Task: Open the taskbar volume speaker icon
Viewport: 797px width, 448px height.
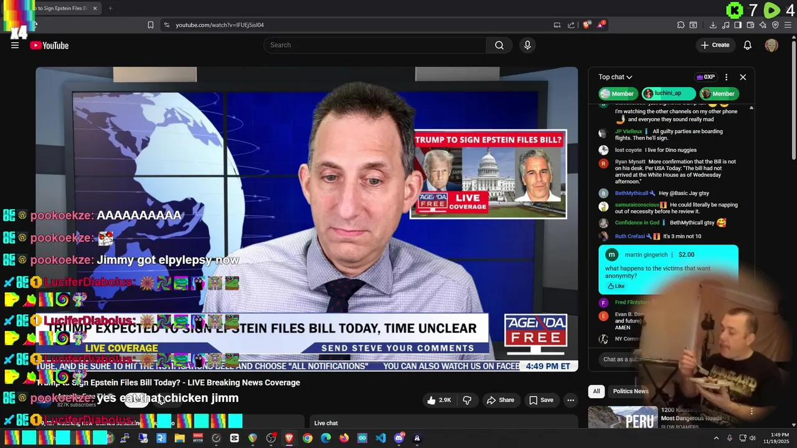Action: pos(752,438)
